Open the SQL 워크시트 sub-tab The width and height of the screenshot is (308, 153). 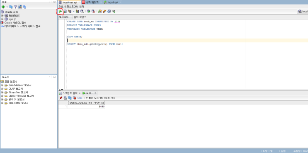[68, 7]
